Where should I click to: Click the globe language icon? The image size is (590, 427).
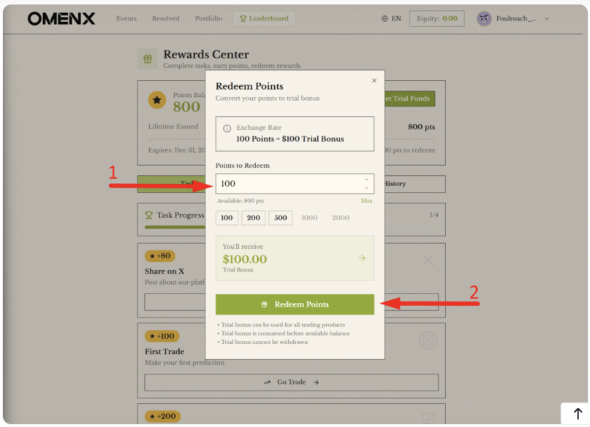385,19
